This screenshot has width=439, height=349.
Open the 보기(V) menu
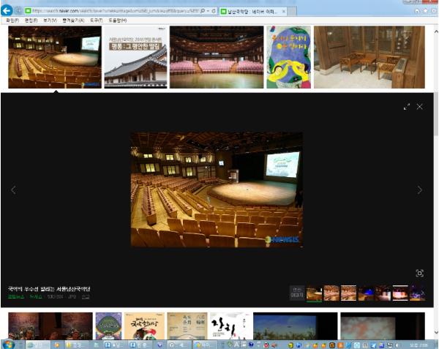[50, 20]
